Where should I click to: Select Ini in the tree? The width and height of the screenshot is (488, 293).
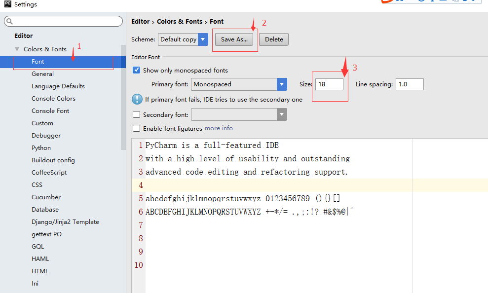point(35,283)
